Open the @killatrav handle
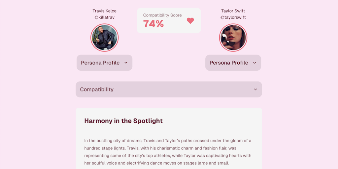Screen dimensions: 338x169 click(x=104, y=17)
